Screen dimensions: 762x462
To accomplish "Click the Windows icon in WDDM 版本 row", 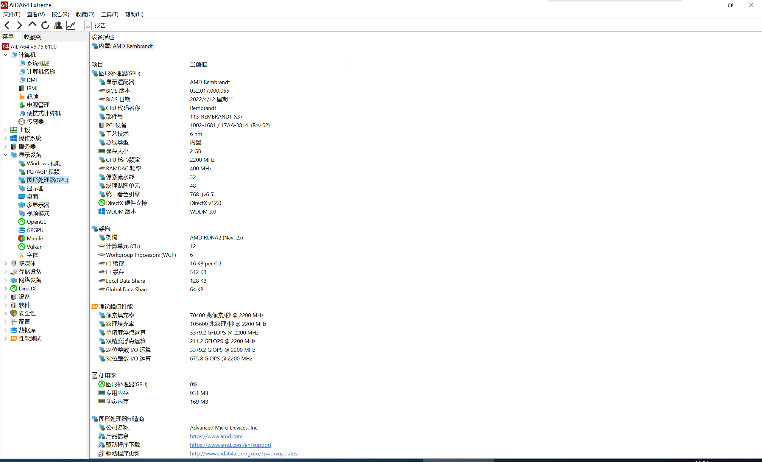I will pyautogui.click(x=102, y=211).
